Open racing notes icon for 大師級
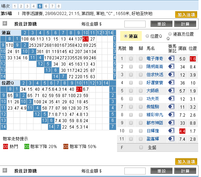This screenshot has height=177, width=201. pos(171,90)
